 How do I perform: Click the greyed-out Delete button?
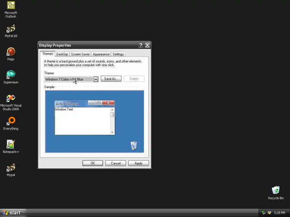[x=134, y=79]
